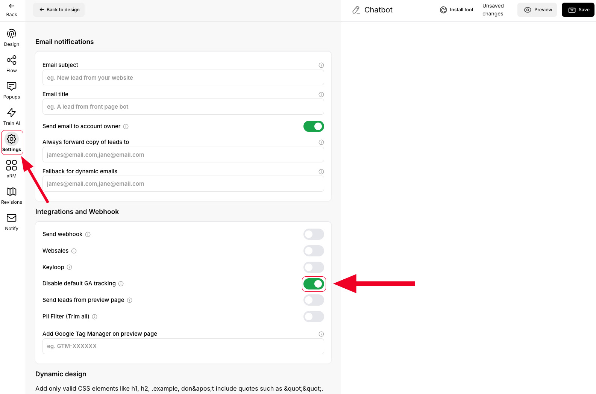Viewport: 596px width, 394px height.
Task: Open the Design section in sidebar
Action: [12, 38]
